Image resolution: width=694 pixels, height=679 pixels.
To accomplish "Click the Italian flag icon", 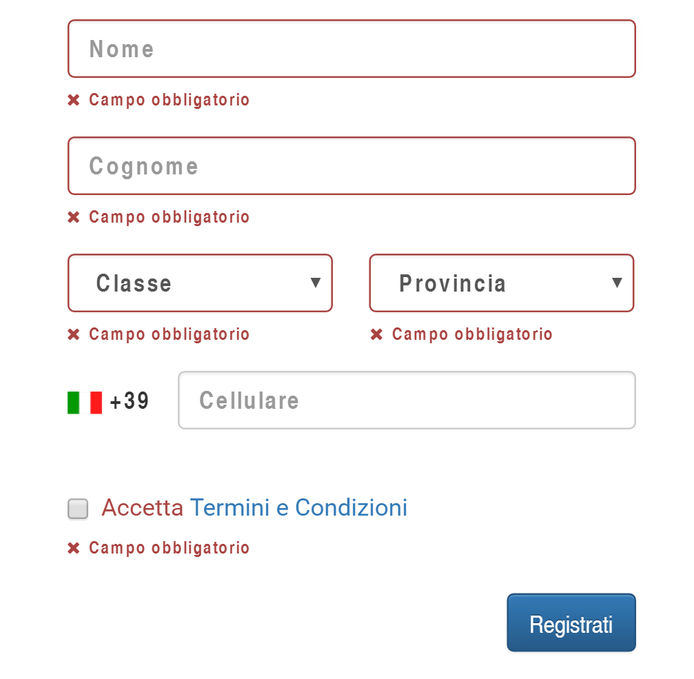I will (x=85, y=403).
